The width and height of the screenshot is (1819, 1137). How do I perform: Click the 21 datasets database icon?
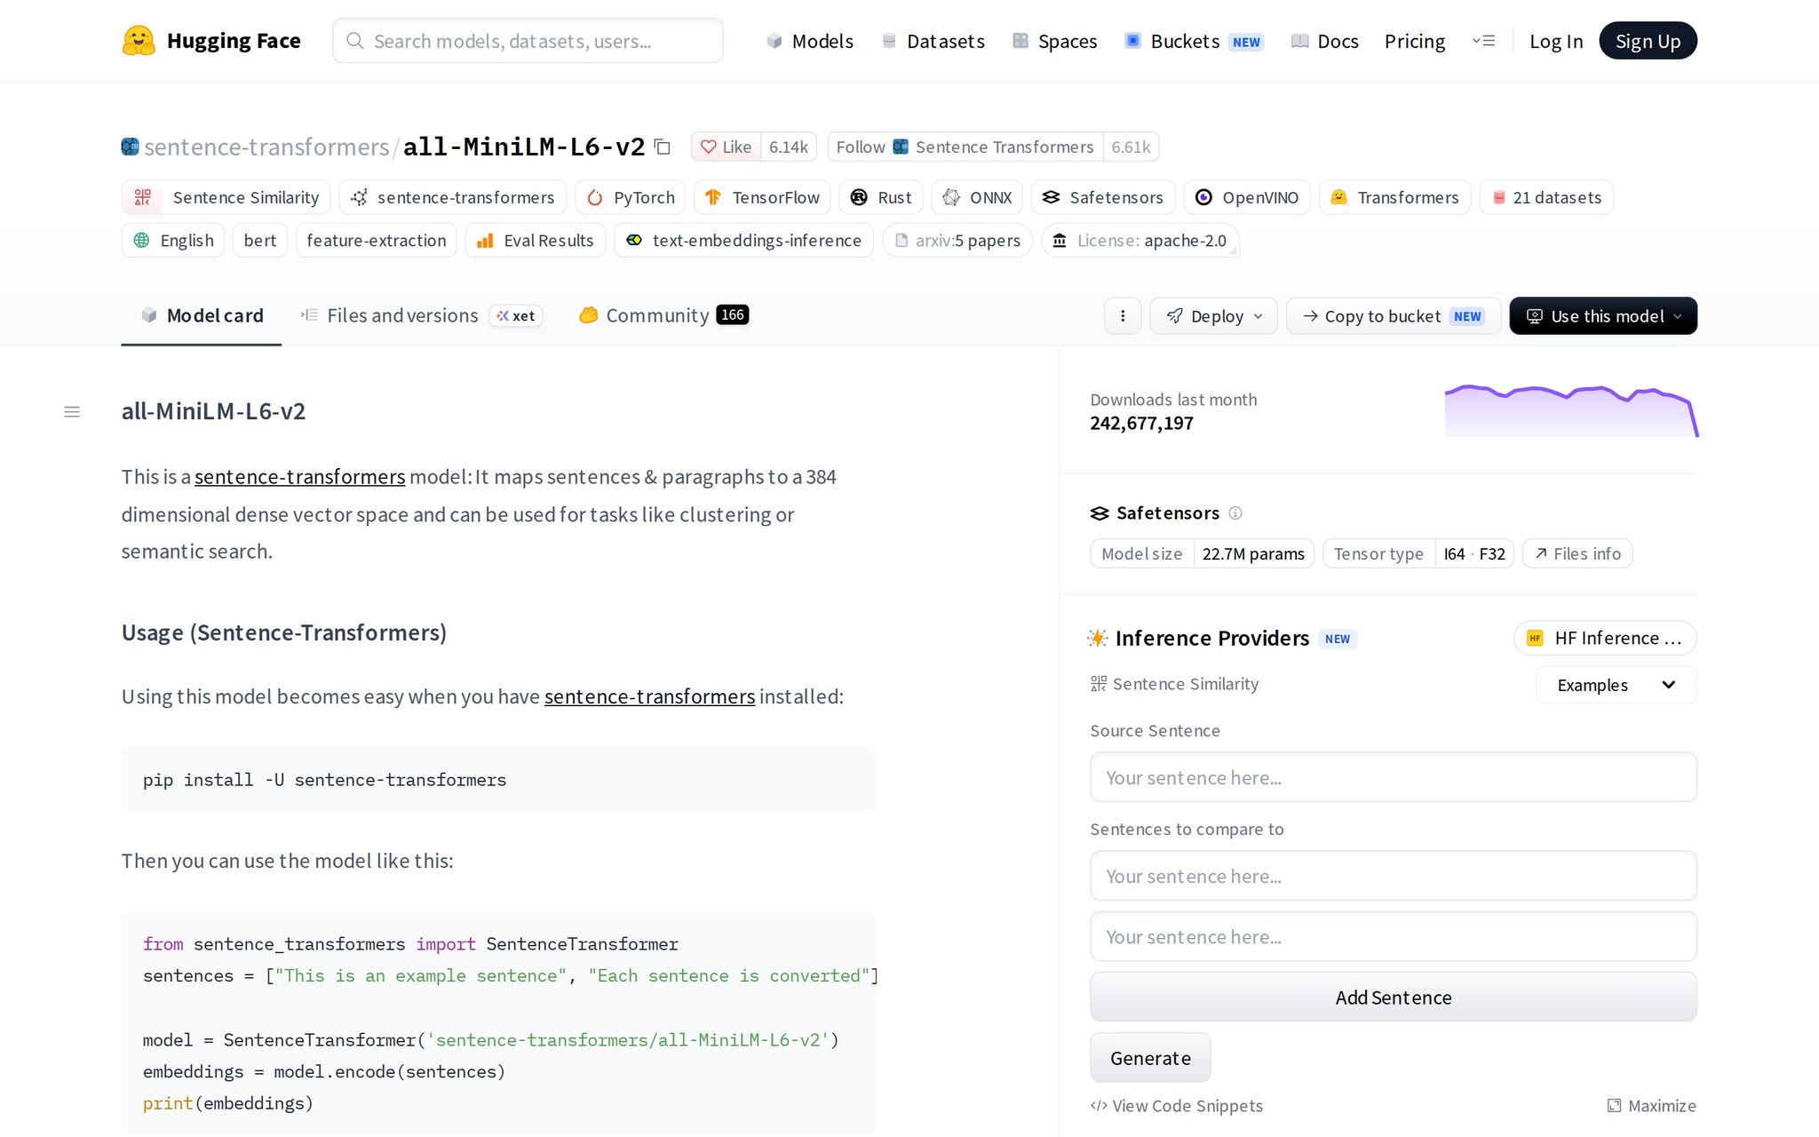[x=1499, y=197]
